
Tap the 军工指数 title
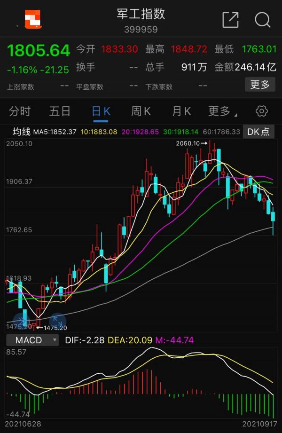click(141, 14)
